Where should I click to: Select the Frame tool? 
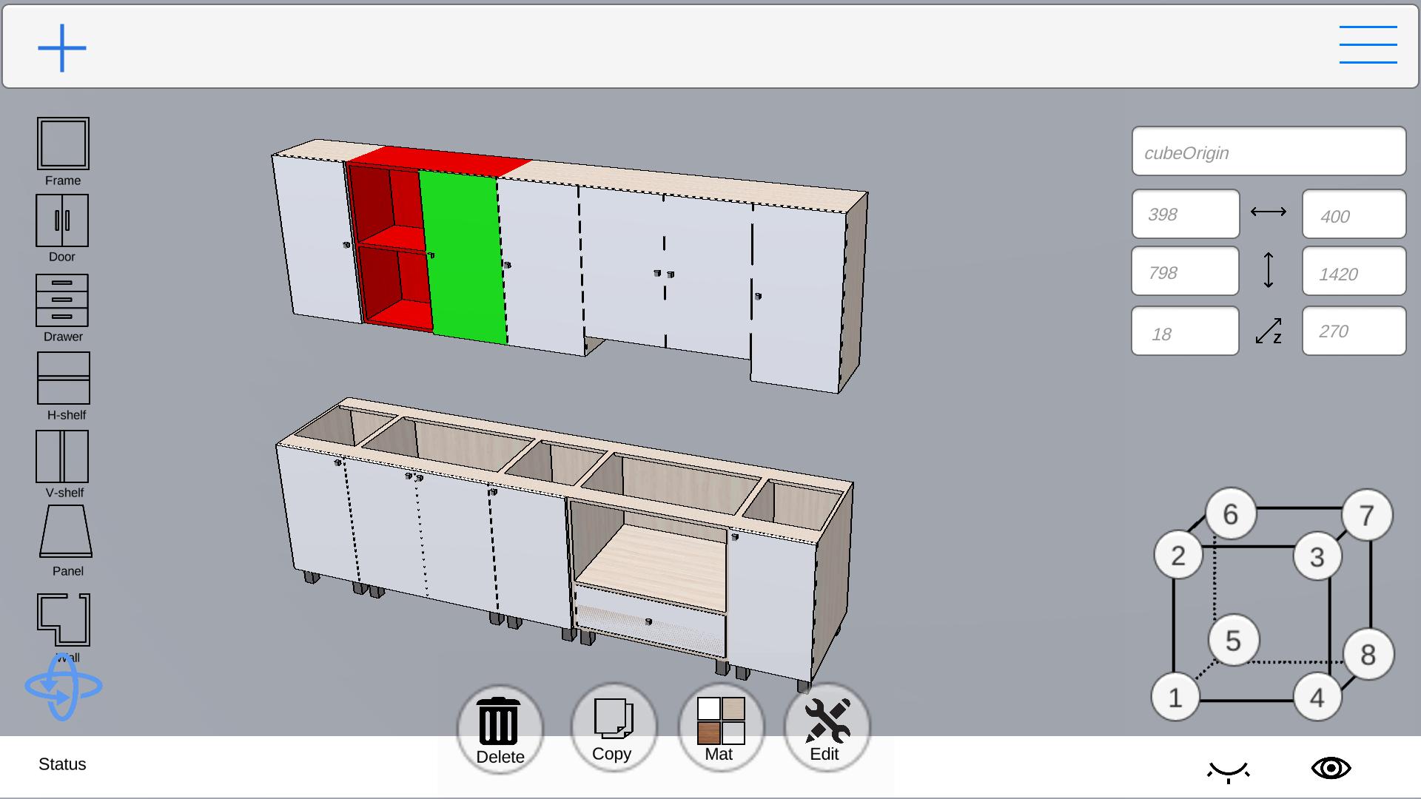pos(63,143)
